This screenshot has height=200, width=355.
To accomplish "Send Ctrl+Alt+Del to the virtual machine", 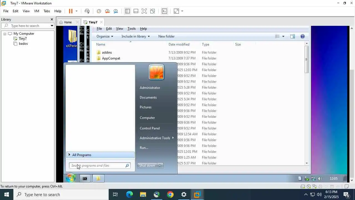I will tap(87, 11).
